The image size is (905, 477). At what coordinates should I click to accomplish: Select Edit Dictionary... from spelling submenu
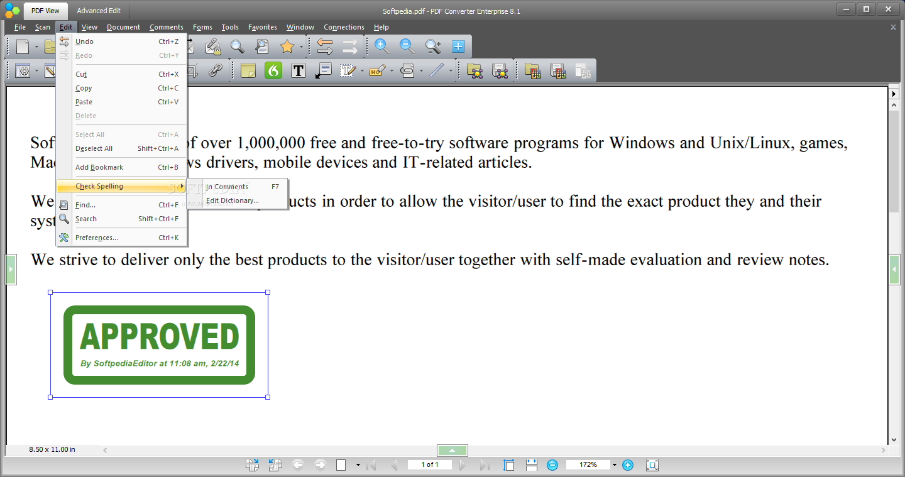pyautogui.click(x=237, y=200)
